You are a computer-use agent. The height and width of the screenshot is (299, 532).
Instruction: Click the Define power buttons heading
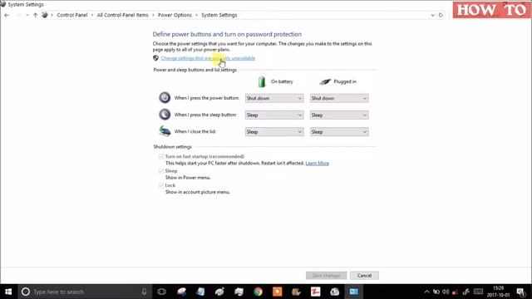click(x=227, y=34)
